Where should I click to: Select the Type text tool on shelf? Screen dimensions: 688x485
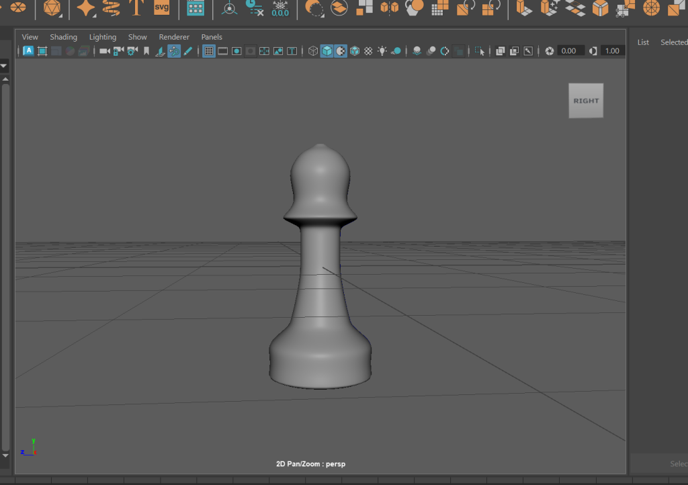click(137, 8)
